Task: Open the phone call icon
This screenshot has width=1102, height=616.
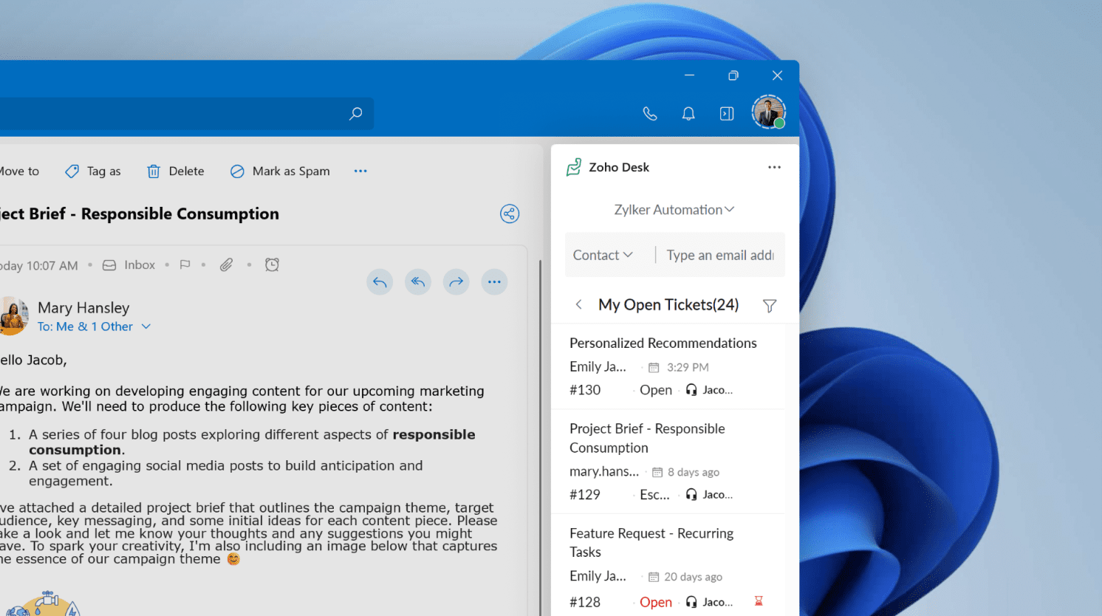Action: coord(650,114)
